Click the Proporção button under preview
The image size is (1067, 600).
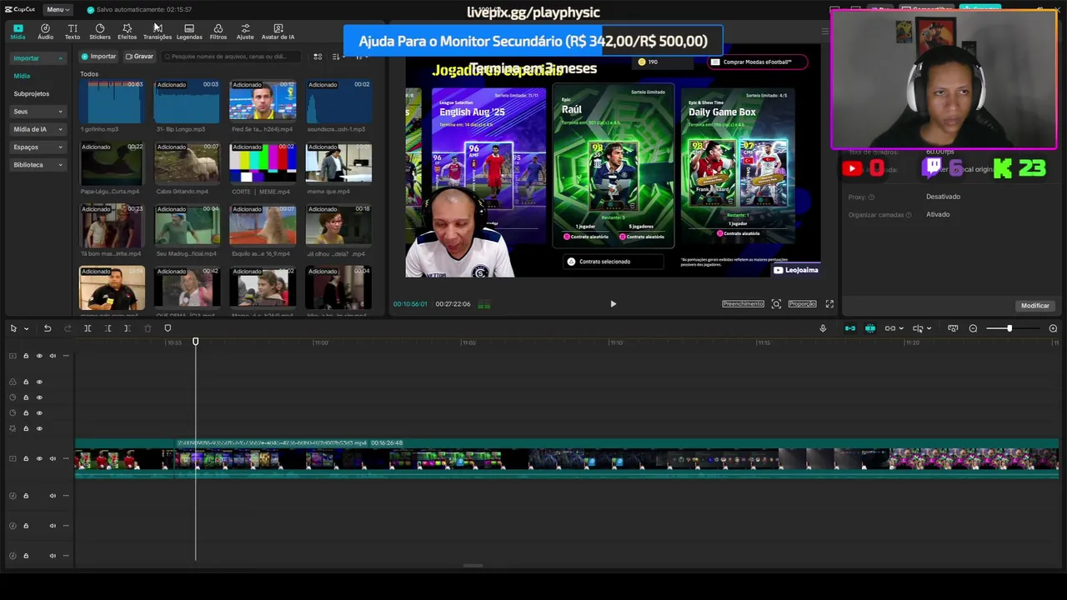click(x=802, y=304)
